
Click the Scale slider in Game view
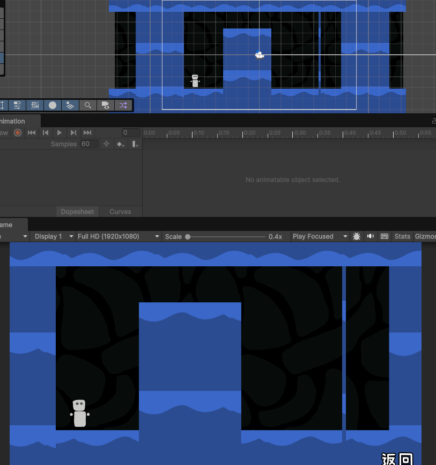click(x=225, y=236)
